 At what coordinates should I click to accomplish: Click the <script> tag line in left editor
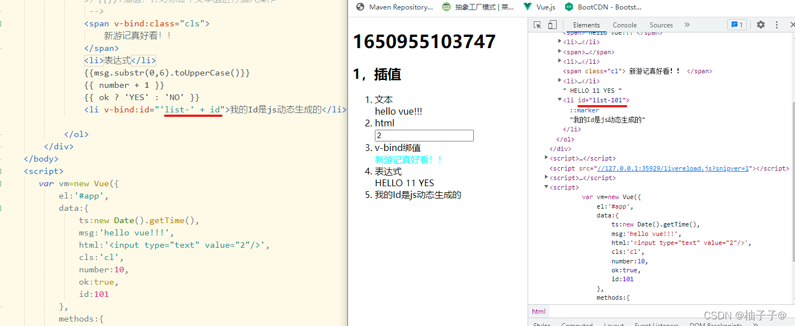coord(44,171)
